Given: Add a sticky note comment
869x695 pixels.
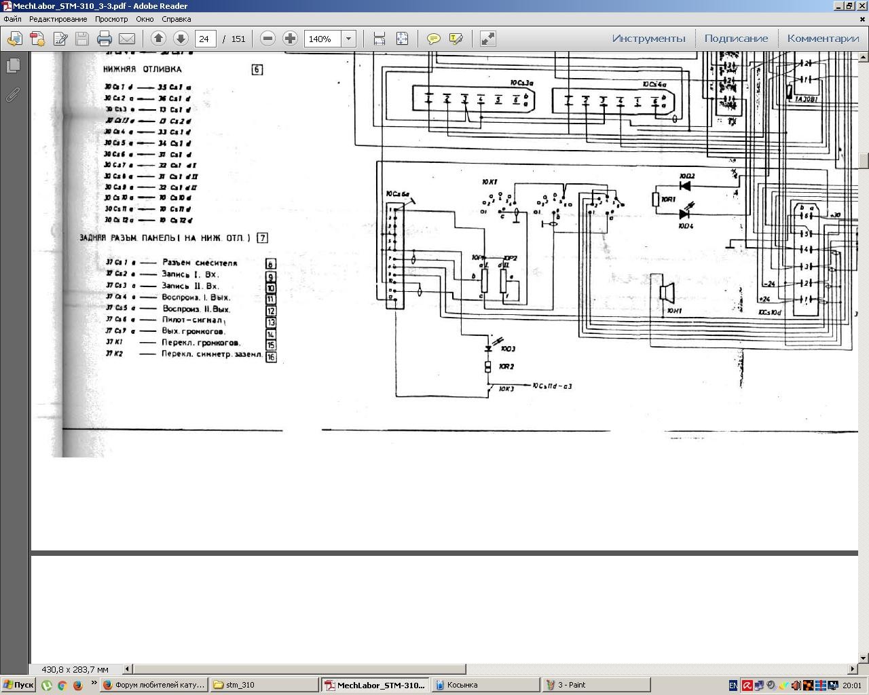Looking at the screenshot, I should click(x=433, y=39).
